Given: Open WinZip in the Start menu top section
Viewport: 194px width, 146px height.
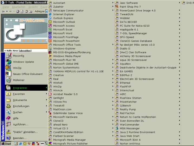Looking at the screenshot, I should (26, 68).
